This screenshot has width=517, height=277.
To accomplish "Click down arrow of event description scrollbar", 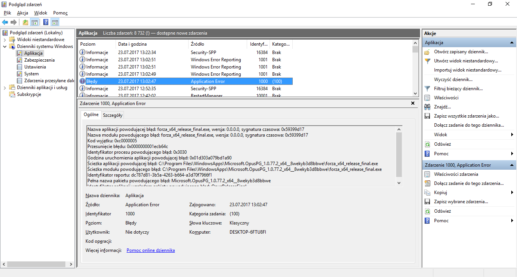I will 399,183.
